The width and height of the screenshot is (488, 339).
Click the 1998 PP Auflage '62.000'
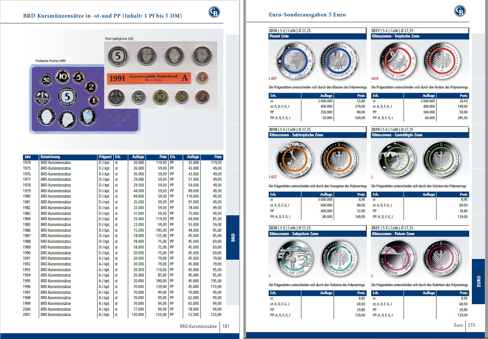(194, 298)
